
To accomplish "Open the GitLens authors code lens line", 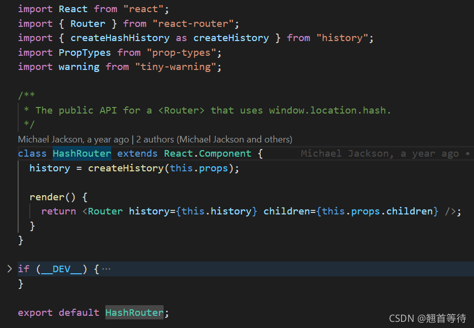I will pyautogui.click(x=155, y=139).
